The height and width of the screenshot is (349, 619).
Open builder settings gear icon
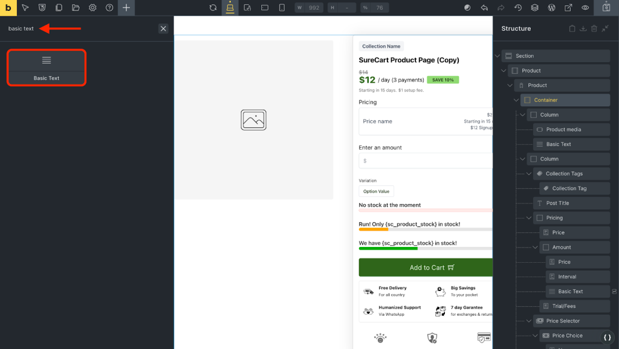(x=92, y=8)
